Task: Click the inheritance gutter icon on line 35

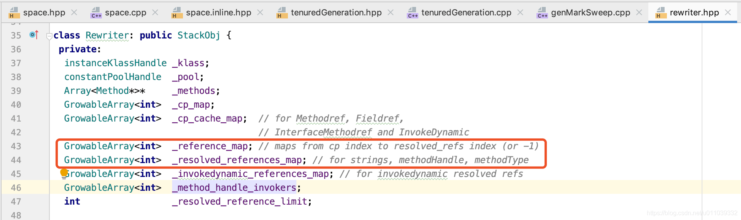Action: (x=34, y=35)
